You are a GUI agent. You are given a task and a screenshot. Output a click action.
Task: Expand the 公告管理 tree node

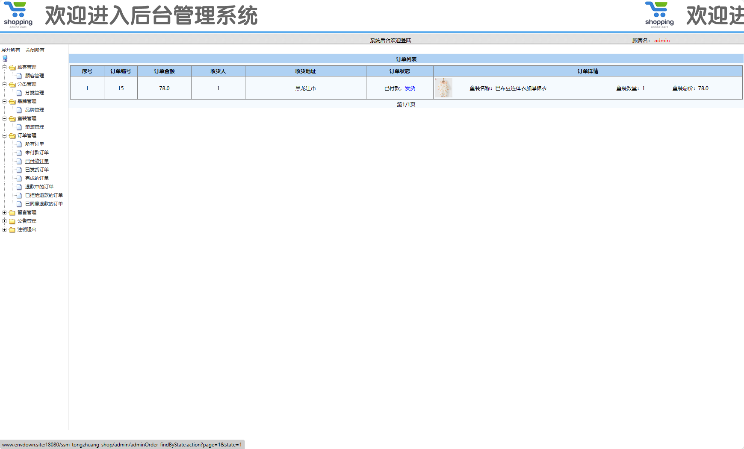click(4, 221)
